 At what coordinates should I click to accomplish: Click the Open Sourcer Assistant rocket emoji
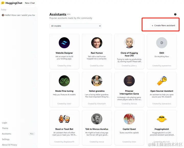(x=162, y=81)
